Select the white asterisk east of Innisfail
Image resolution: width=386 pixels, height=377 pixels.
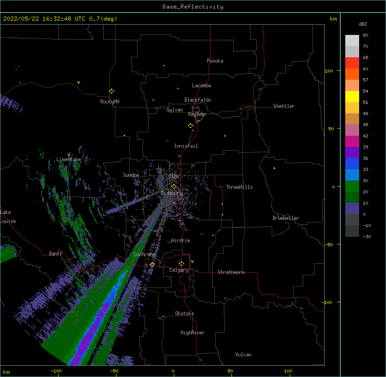click(225, 136)
